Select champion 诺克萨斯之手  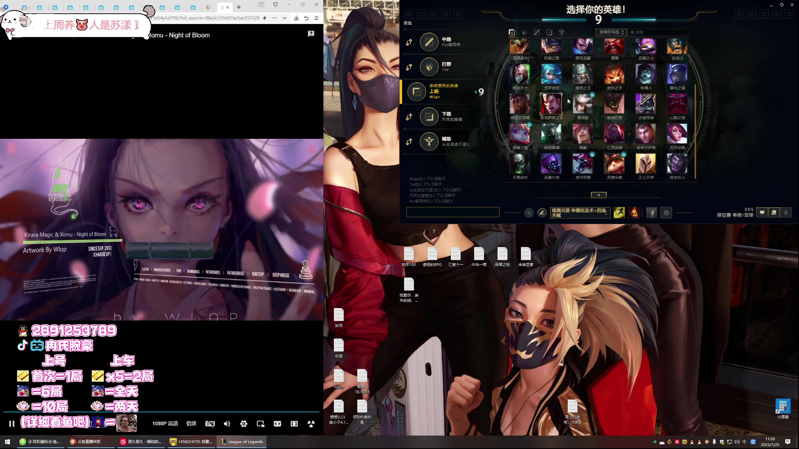pos(551,104)
